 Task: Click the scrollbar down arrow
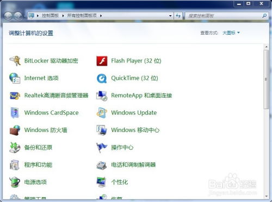point(267,196)
